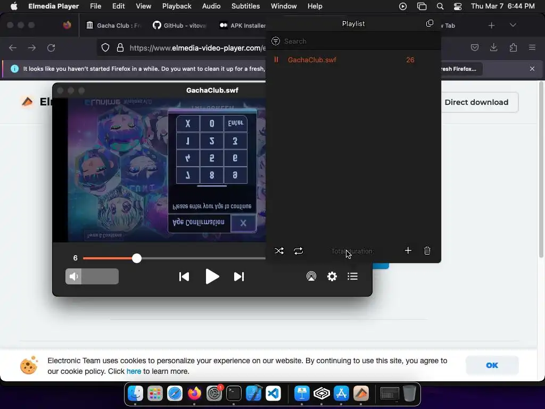545x409 pixels.
Task: Switch to GitHub Firefox tab
Action: 180,26
